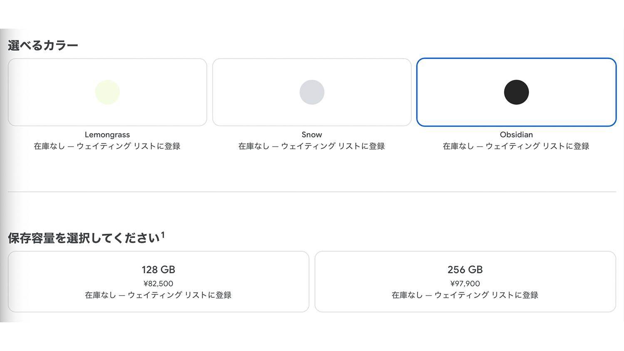Open waiting list link under Snow
624x351 pixels.
point(312,146)
